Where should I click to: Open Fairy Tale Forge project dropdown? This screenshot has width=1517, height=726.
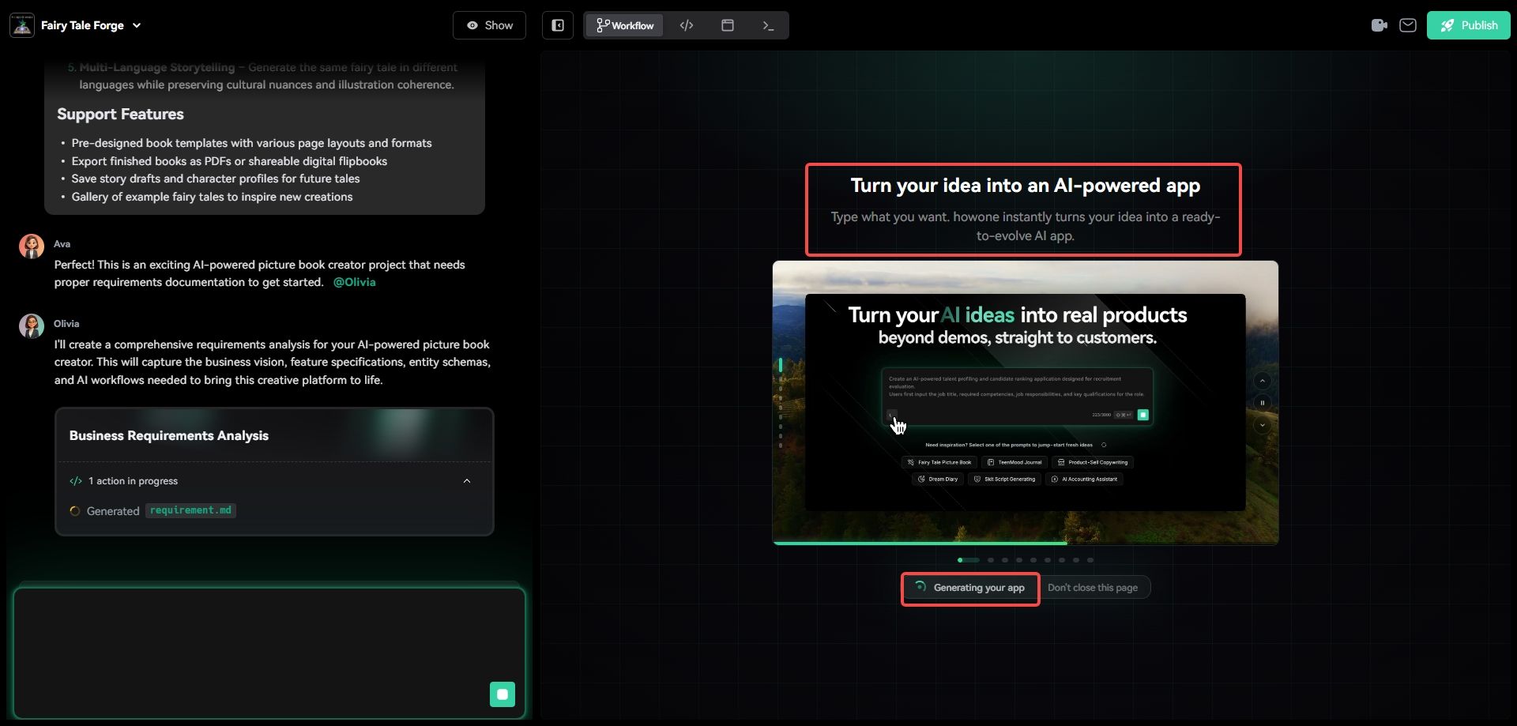(x=137, y=25)
